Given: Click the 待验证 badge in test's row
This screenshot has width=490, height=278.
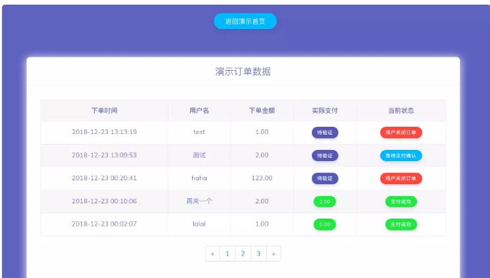Looking at the screenshot, I should click(x=324, y=132).
